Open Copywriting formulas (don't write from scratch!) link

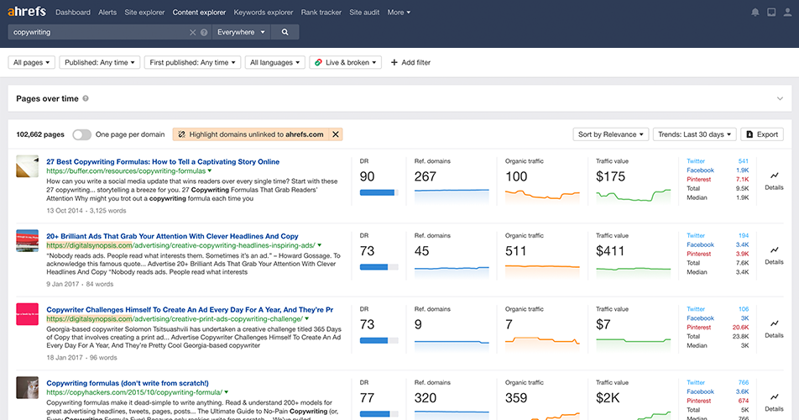128,383
